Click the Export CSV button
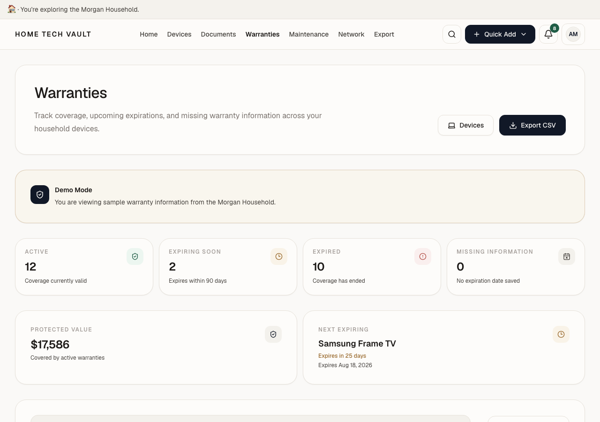Viewport: 600px width, 422px height. tap(532, 125)
